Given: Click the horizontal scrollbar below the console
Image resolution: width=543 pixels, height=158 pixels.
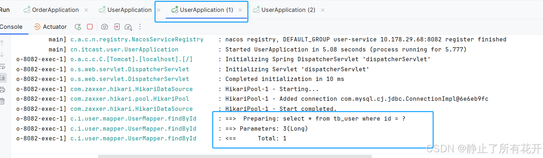Looking at the screenshot, I should click(x=235, y=157).
